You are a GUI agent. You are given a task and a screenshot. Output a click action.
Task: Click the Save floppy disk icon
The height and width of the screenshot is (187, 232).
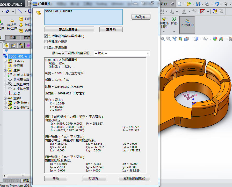pyautogui.click(x=198, y=4)
